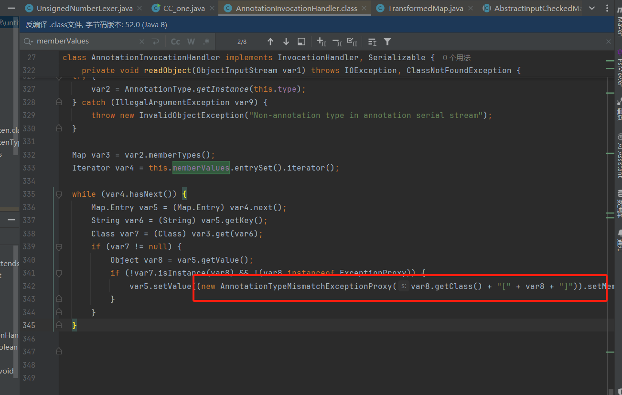Toggle whole Words (W) search option
The image size is (622, 395).
coord(191,42)
